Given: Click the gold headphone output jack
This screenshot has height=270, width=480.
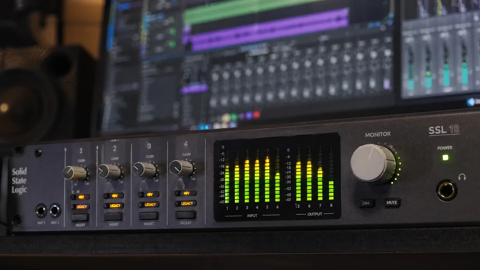Looking at the screenshot, I should pyautogui.click(x=447, y=190).
